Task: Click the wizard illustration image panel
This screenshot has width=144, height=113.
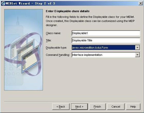Action: (24, 50)
